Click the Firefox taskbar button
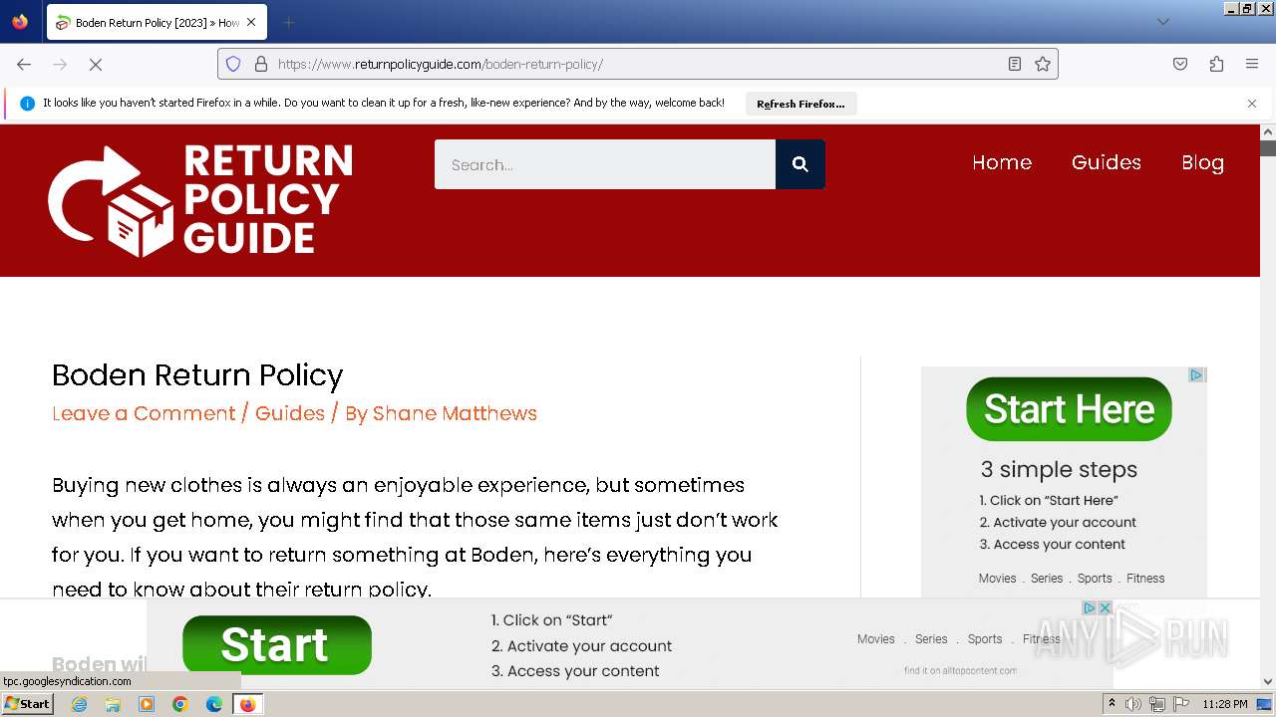This screenshot has height=717, width=1276. tap(247, 704)
